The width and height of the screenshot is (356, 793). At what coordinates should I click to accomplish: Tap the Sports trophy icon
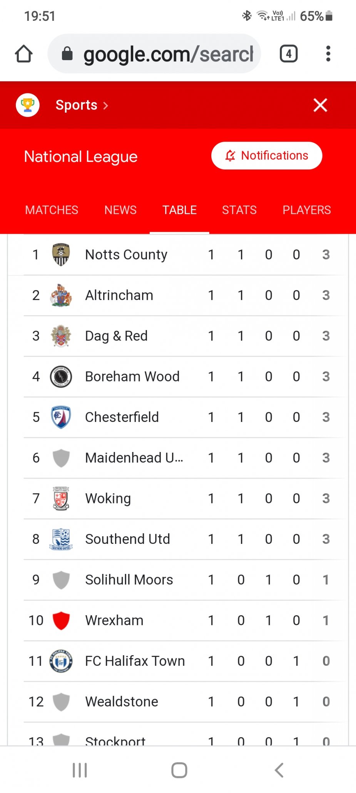28,105
